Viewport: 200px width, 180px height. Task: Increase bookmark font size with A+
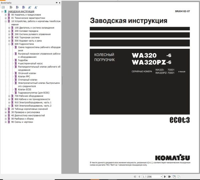30,7
